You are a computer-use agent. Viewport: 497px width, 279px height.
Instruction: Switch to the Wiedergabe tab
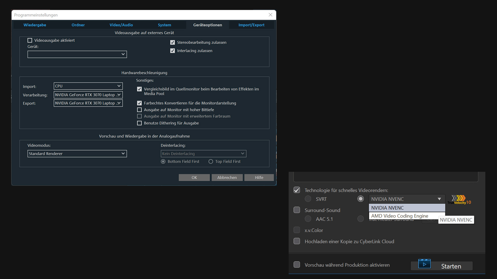tap(35, 25)
